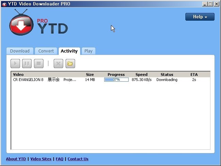Select the Activity tab
This screenshot has height=166, width=221.
click(x=69, y=51)
